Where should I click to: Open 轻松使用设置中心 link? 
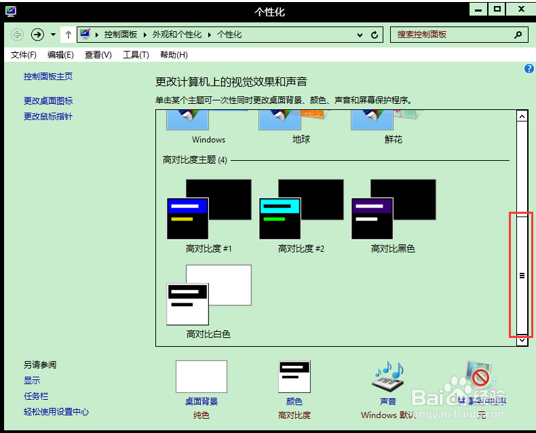[x=56, y=412]
